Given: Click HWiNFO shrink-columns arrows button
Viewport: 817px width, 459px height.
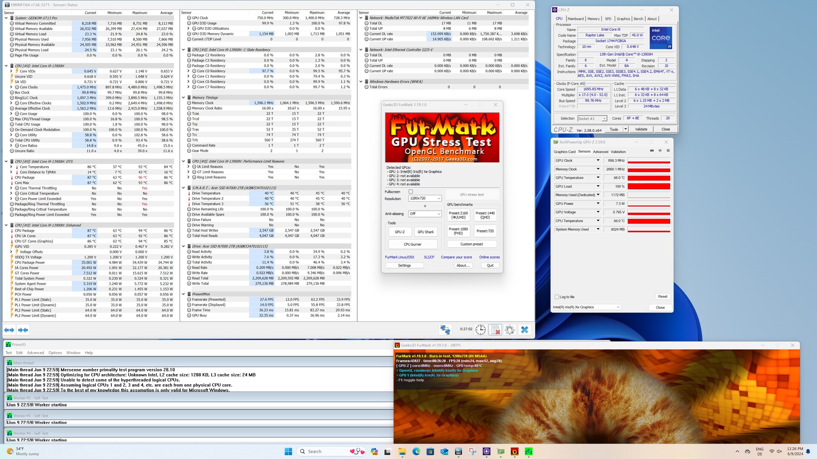Looking at the screenshot, I should pos(23,330).
